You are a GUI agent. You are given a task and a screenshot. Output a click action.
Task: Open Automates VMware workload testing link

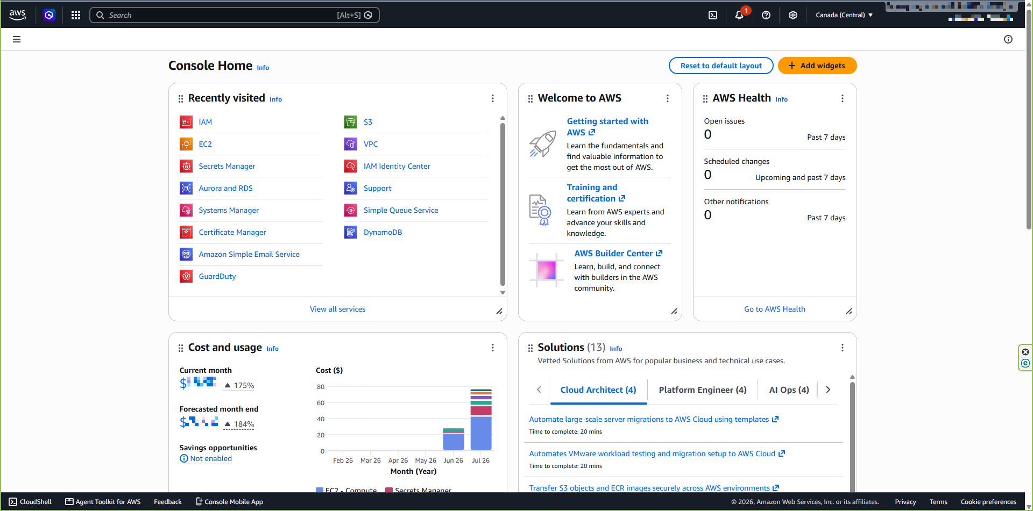657,454
